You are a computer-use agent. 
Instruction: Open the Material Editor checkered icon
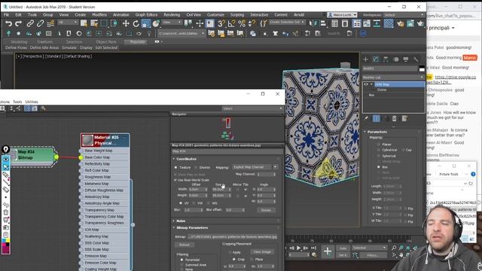389,23
